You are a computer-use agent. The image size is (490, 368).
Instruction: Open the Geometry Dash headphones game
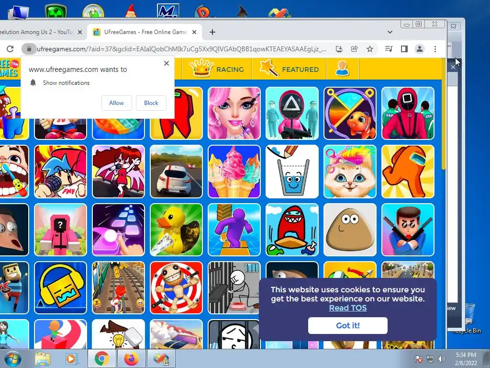60,288
